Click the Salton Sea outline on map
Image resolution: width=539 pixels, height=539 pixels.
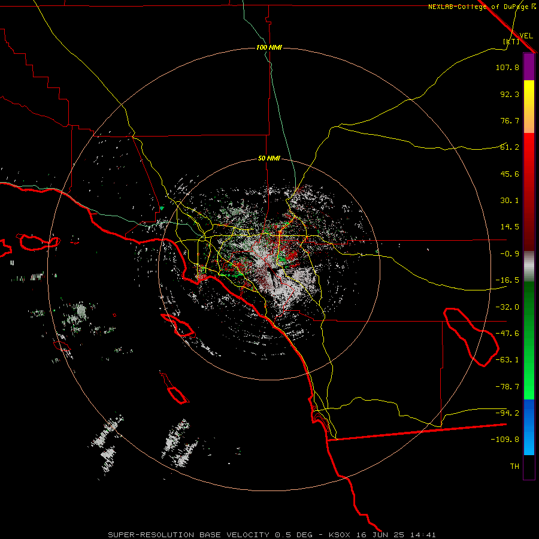(471, 337)
